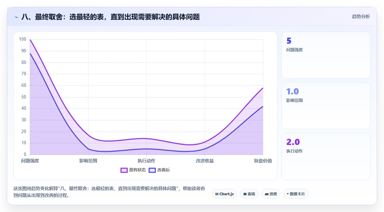
Task: Select the Chart.js tag
Action: [x=224, y=194]
